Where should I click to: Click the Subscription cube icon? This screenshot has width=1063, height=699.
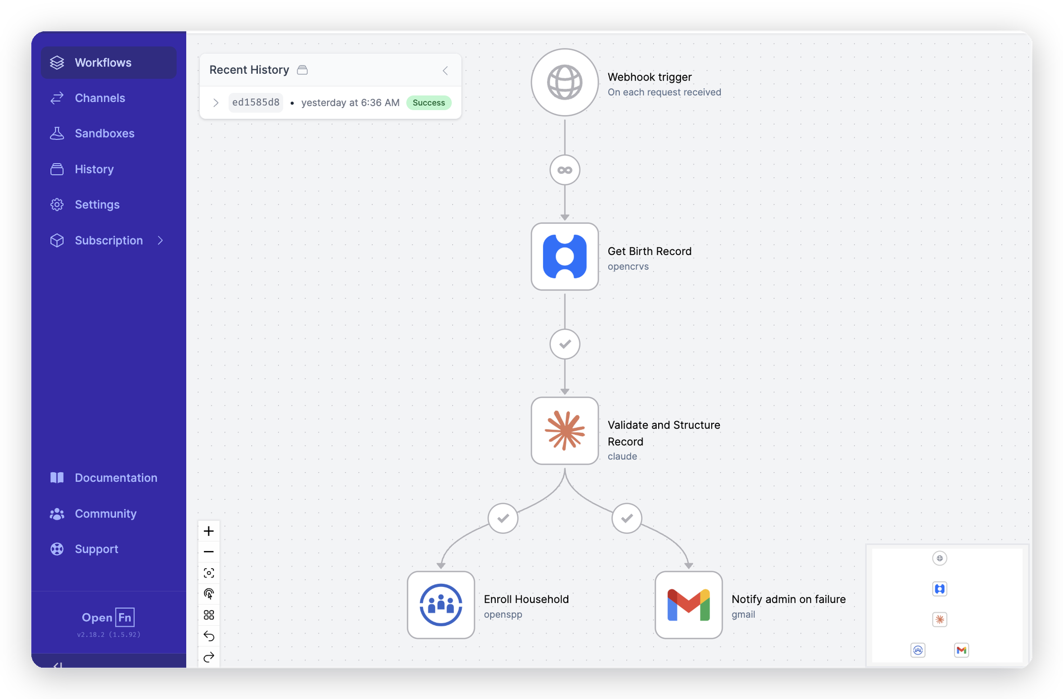coord(57,240)
